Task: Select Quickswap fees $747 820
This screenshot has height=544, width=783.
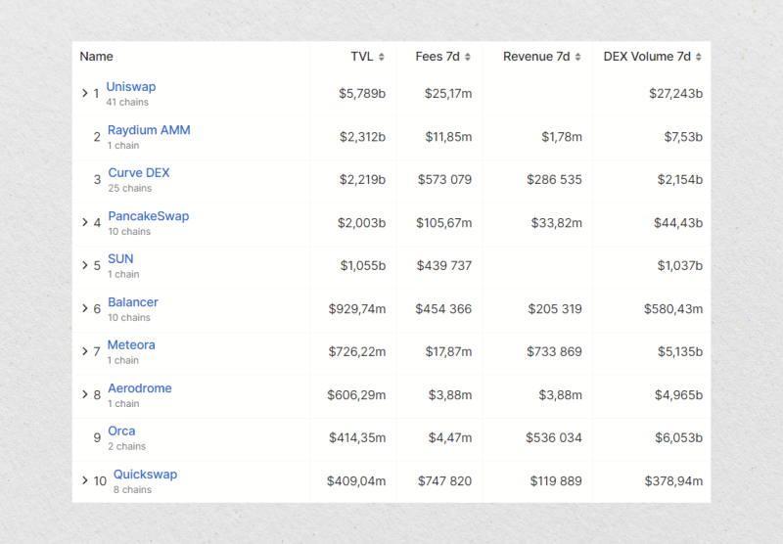Action: (444, 481)
